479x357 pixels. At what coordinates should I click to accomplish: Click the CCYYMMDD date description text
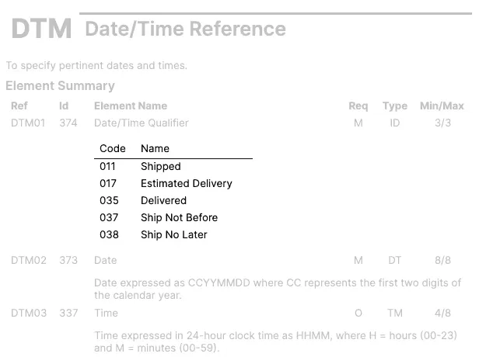click(278, 289)
